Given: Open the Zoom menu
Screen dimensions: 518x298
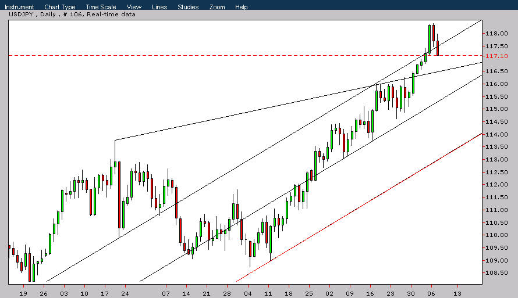Looking at the screenshot, I should point(217,7).
